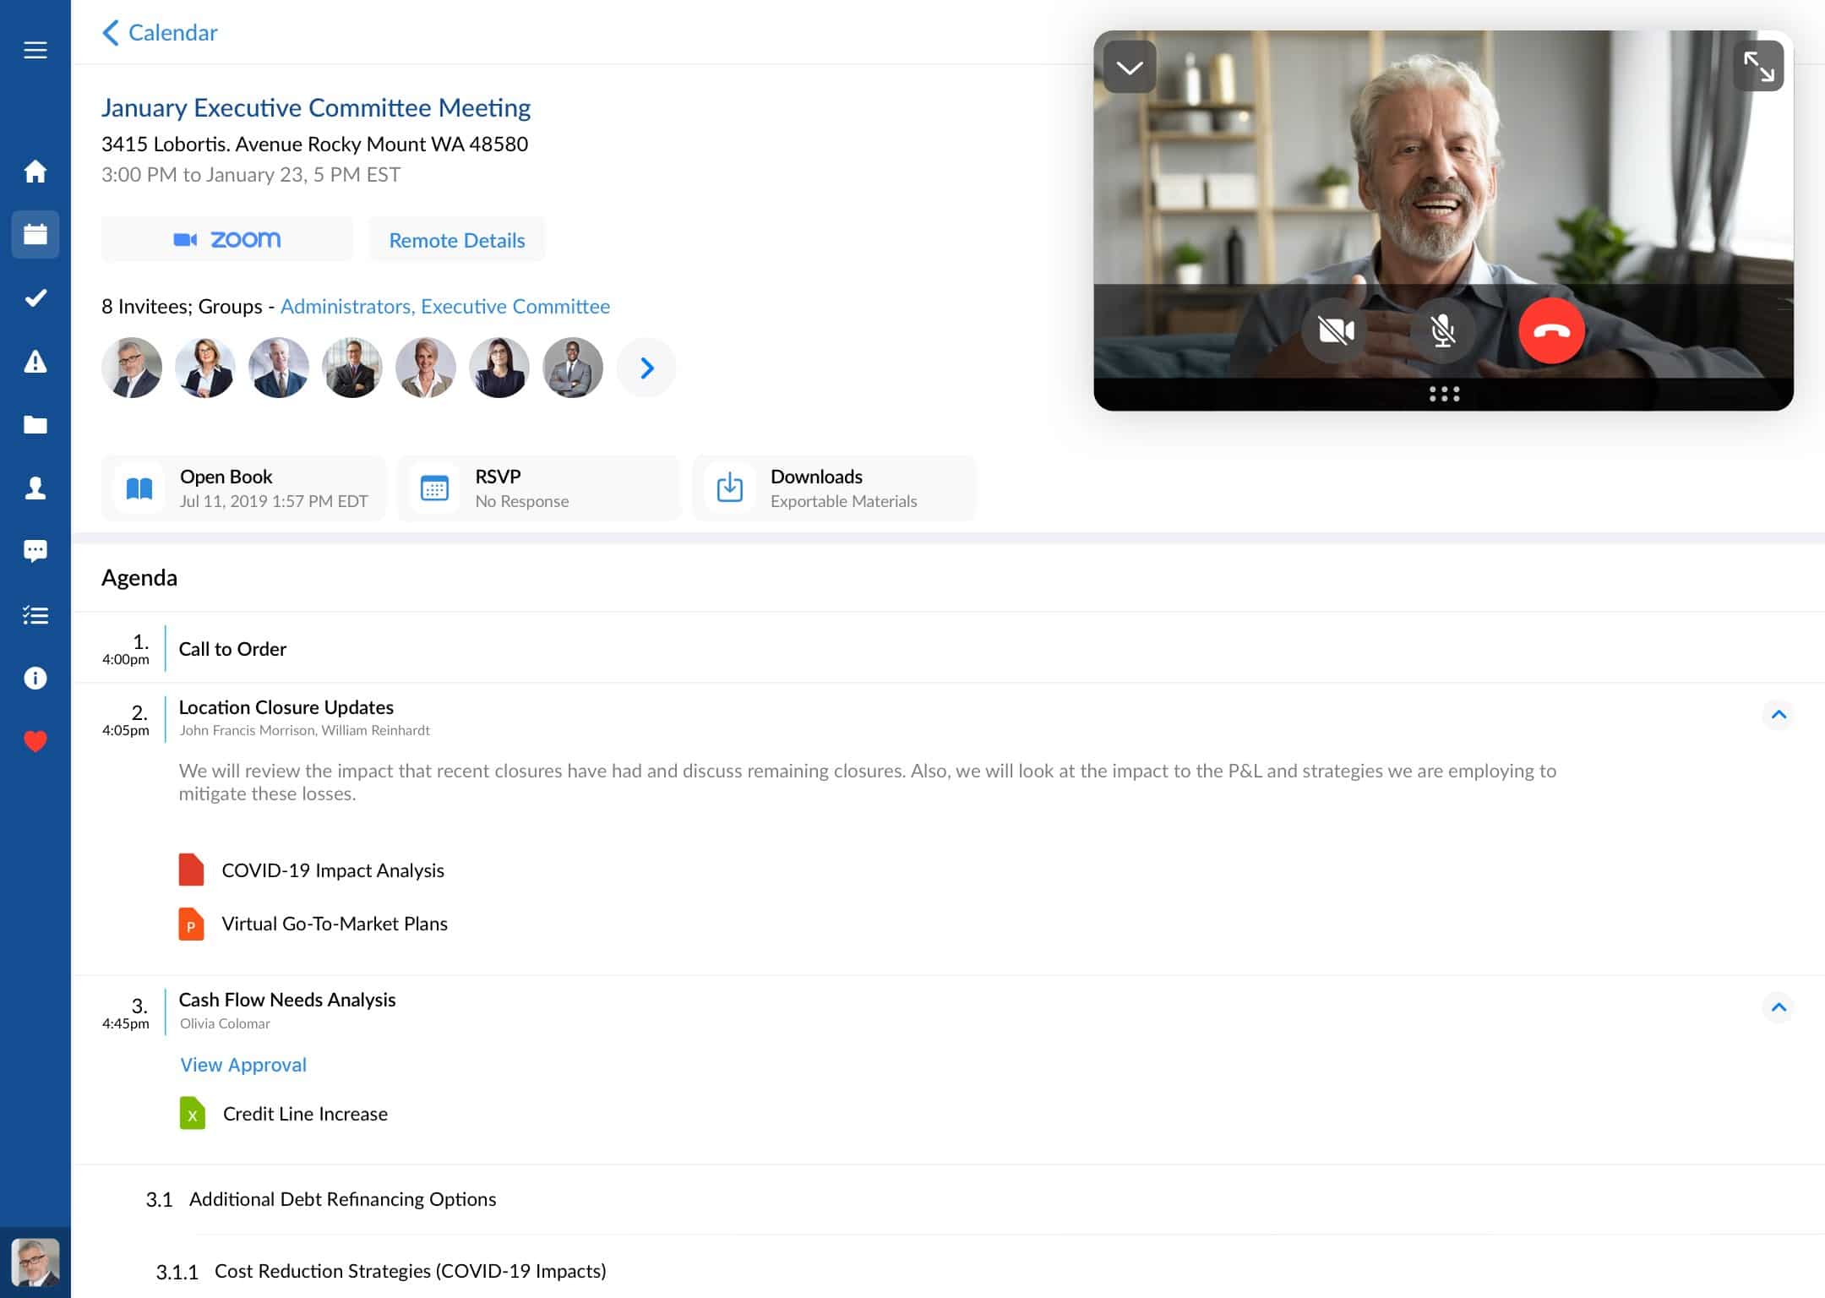
Task: Go back to Calendar
Action: click(x=160, y=33)
